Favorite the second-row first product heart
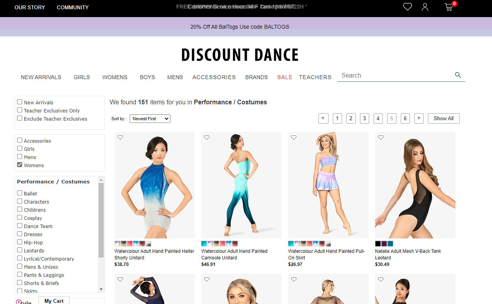 [x=120, y=279]
